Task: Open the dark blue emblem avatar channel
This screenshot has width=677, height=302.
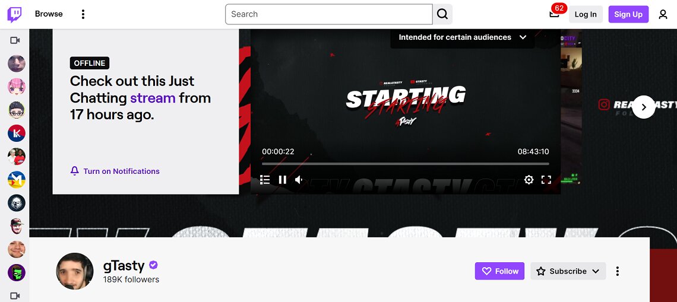Action: (x=17, y=203)
